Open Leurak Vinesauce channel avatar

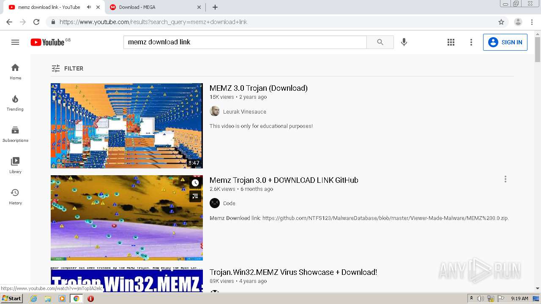[215, 111]
